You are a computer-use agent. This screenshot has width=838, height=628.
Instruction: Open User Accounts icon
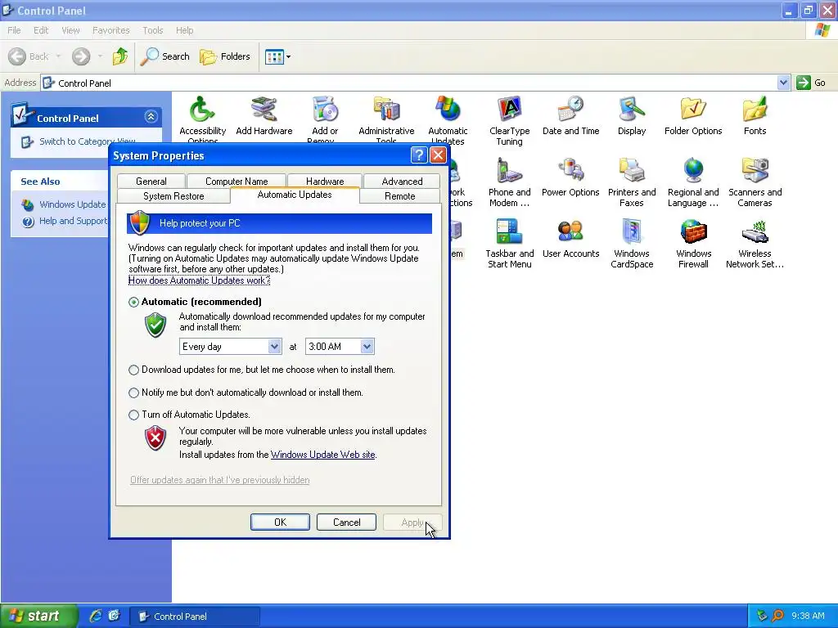pos(570,239)
